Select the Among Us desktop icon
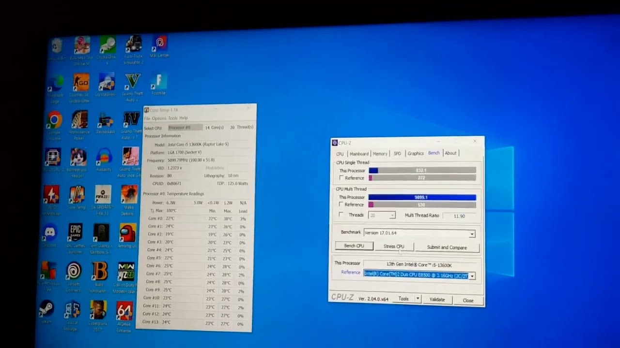The width and height of the screenshot is (620, 348). (128, 235)
